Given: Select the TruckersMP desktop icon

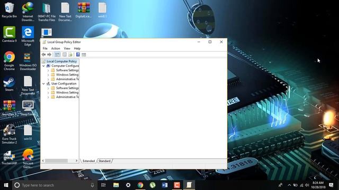Looking at the screenshot, I should pyautogui.click(x=9, y=157).
